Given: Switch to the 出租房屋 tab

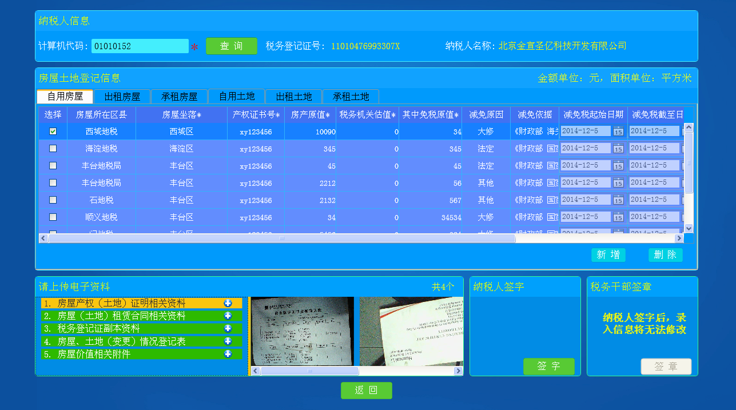Looking at the screenshot, I should [x=122, y=97].
